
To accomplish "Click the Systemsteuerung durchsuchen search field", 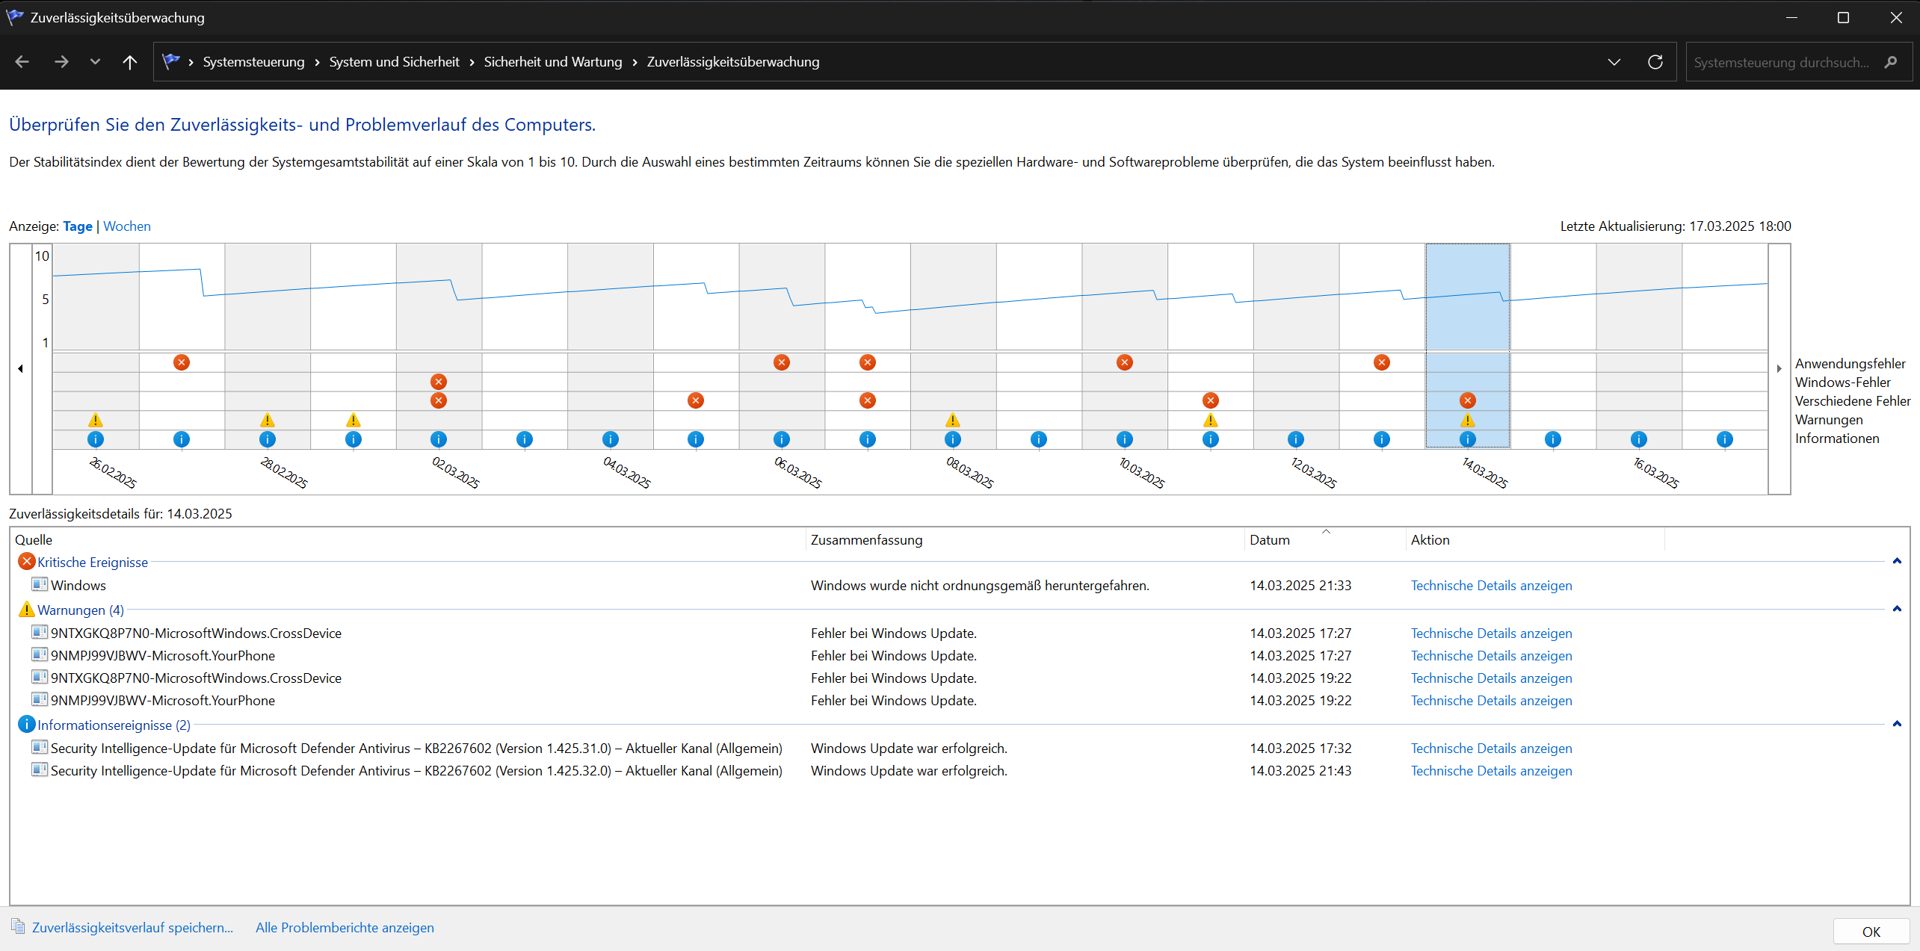I will click(1781, 63).
